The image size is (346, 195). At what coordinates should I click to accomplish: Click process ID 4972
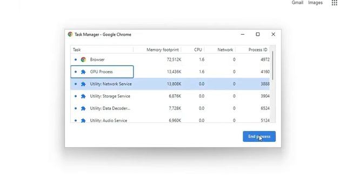tap(265, 60)
